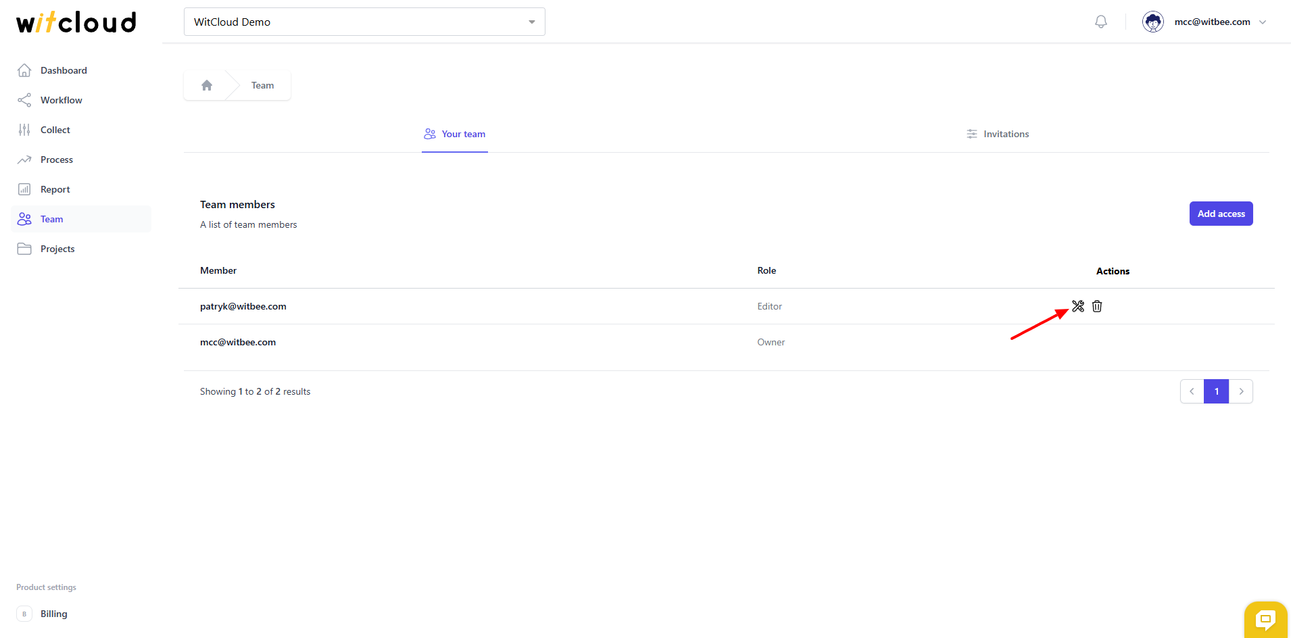Image resolution: width=1291 pixels, height=638 pixels.
Task: Open Process in the sidebar
Action: point(81,159)
